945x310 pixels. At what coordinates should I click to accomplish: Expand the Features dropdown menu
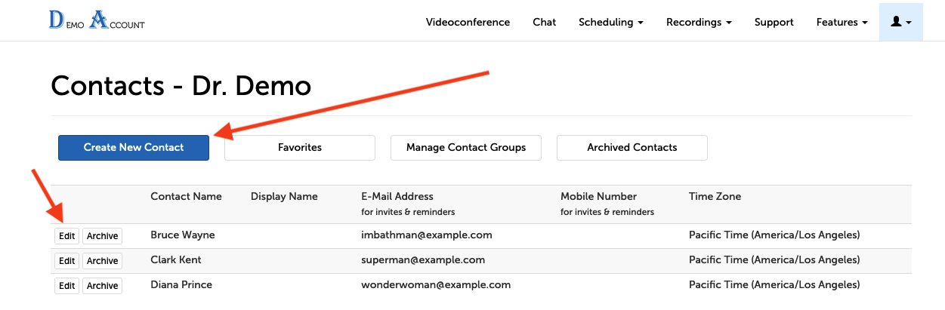pos(842,22)
